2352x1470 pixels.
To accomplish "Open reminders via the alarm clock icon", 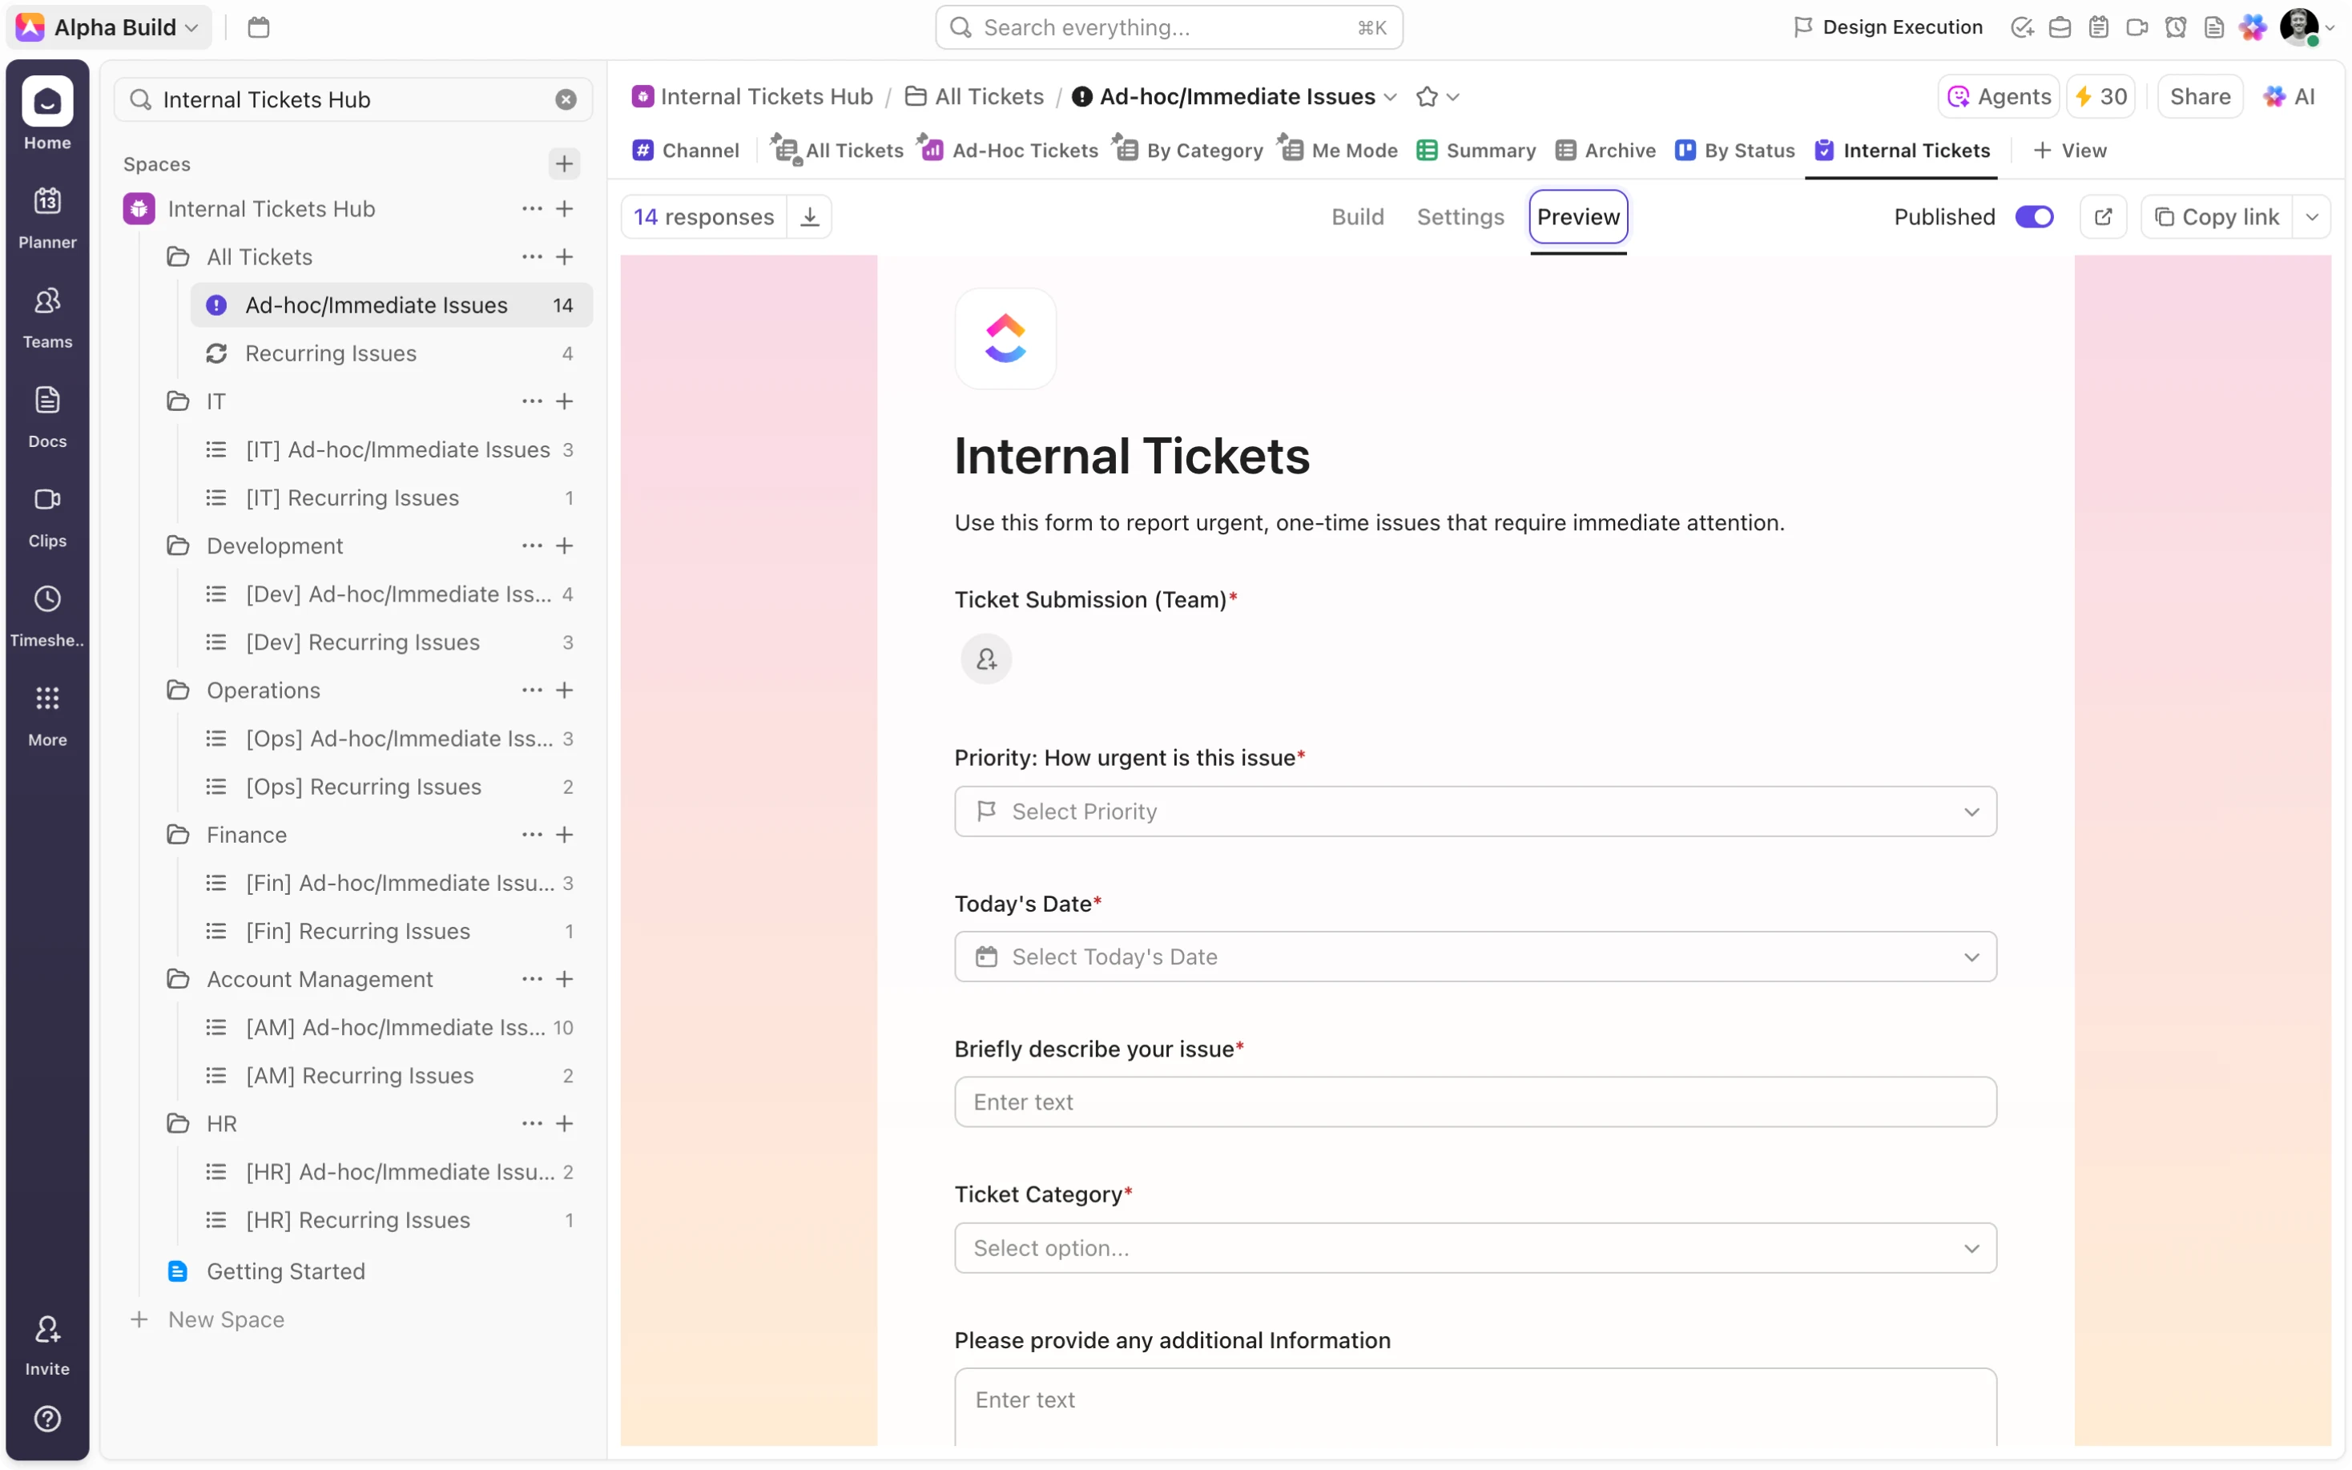I will 2176,26.
